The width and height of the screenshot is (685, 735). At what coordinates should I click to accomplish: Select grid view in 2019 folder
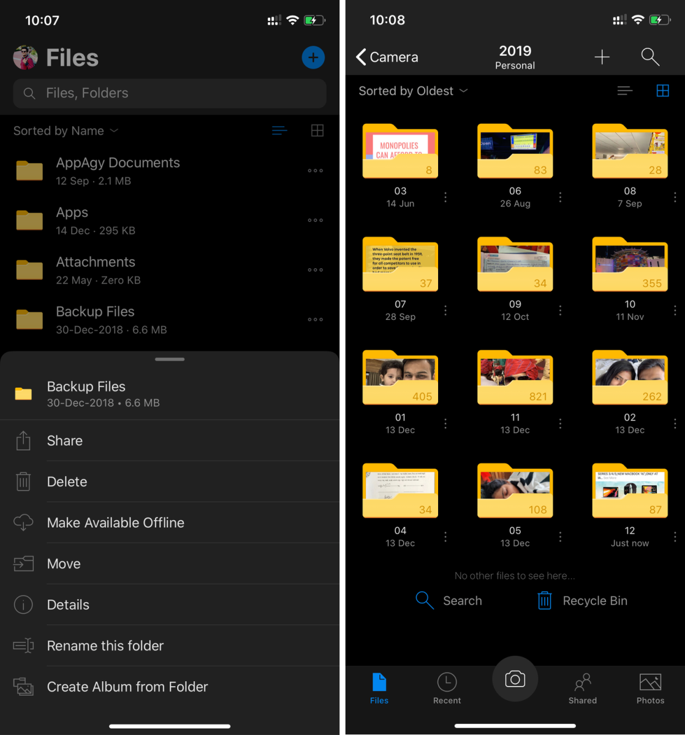coord(663,91)
